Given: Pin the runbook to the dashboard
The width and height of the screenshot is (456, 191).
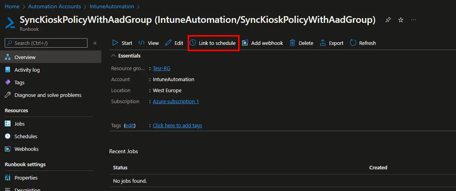Looking at the screenshot, I should point(388,20).
